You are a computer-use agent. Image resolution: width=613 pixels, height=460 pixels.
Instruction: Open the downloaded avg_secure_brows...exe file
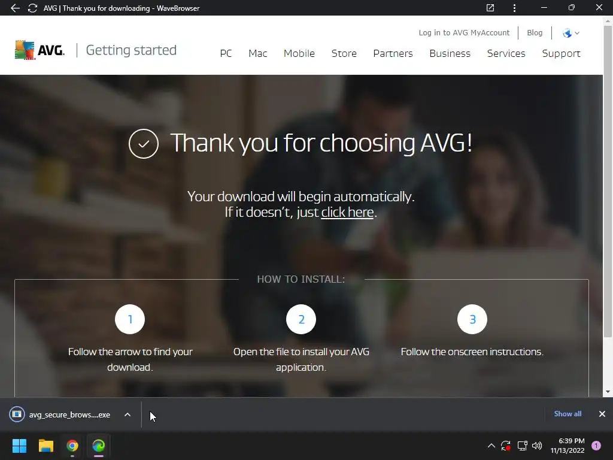69,414
